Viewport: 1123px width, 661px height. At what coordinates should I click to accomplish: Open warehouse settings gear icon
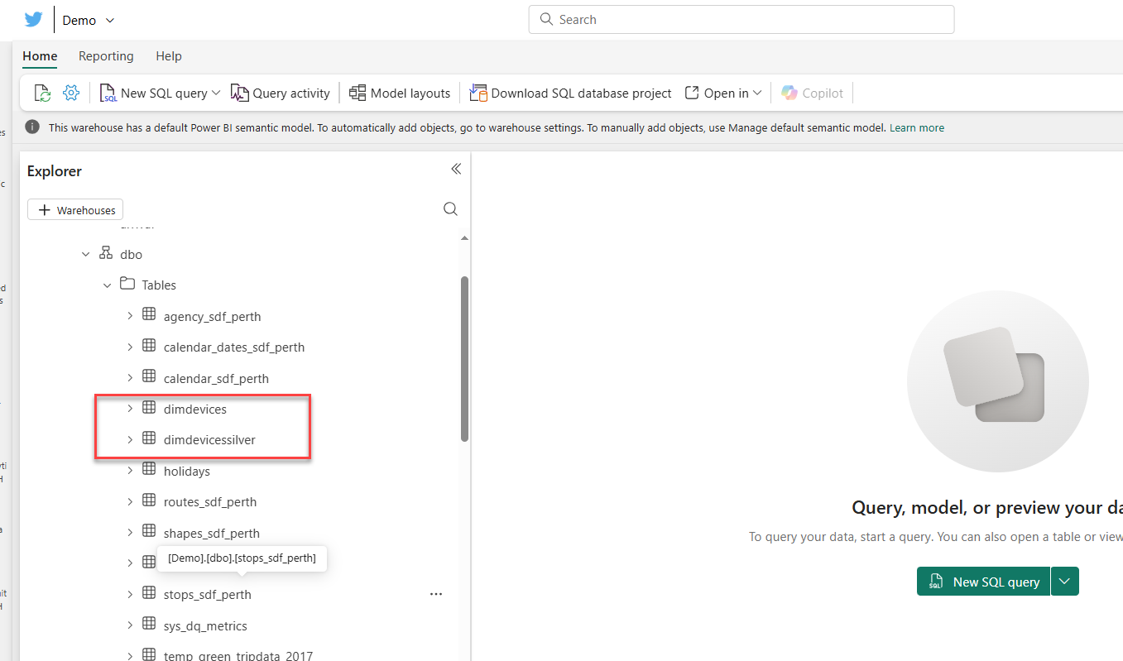71,93
